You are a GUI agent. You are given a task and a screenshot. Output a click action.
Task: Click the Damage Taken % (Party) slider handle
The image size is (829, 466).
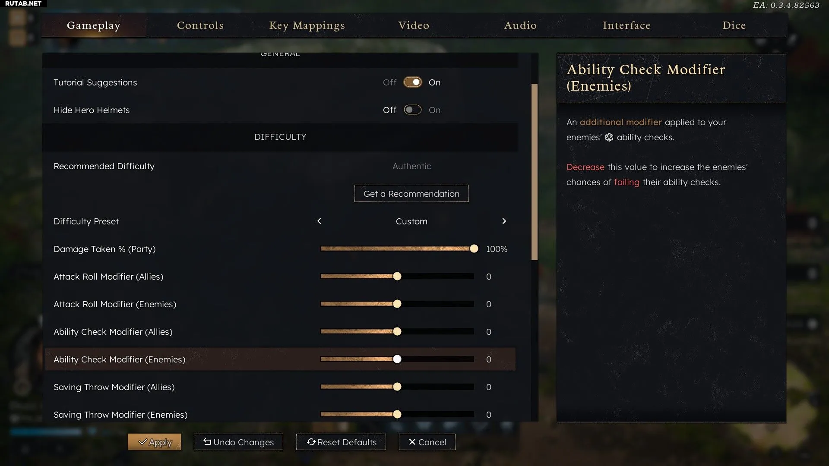474,249
